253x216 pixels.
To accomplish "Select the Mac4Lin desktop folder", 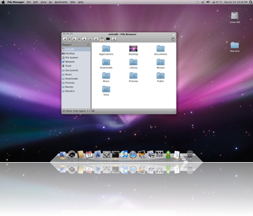I will 235,47.
